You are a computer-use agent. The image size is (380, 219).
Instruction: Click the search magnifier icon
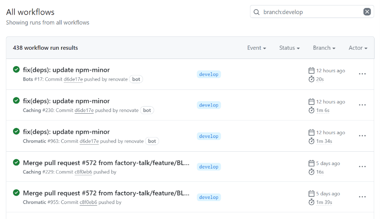point(257,12)
